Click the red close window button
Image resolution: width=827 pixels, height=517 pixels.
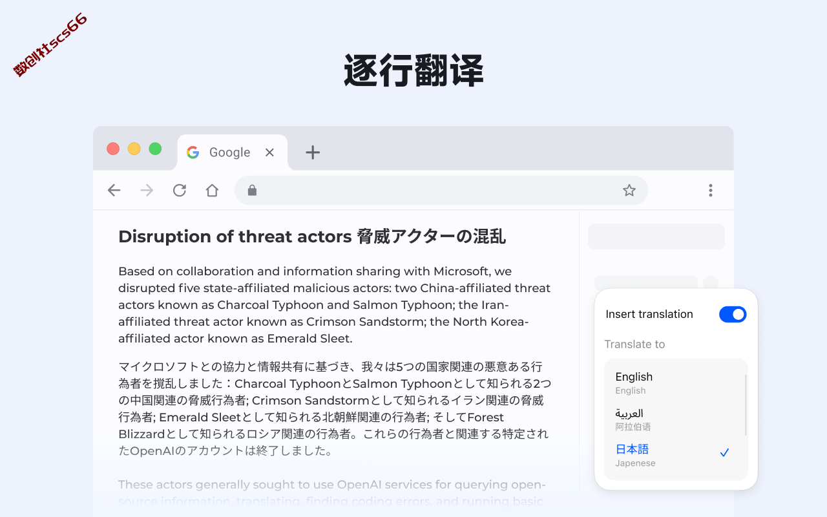pos(113,149)
